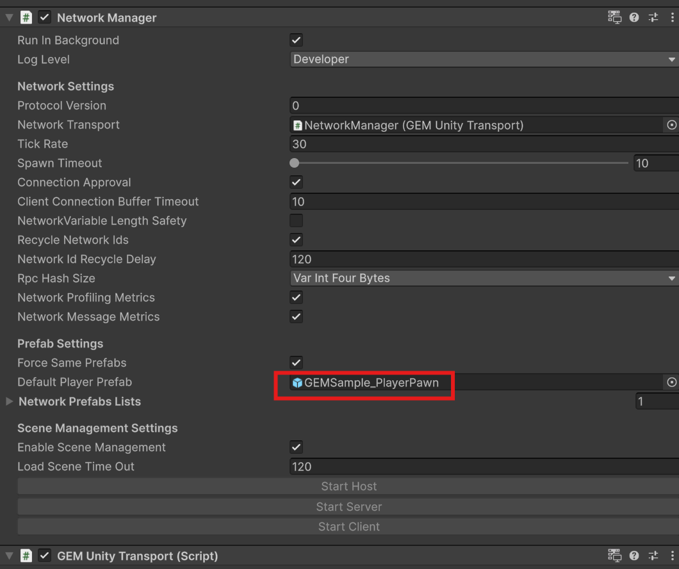679x569 pixels.
Task: Open GEM Unity Transport three-dot menu
Action: pyautogui.click(x=672, y=556)
